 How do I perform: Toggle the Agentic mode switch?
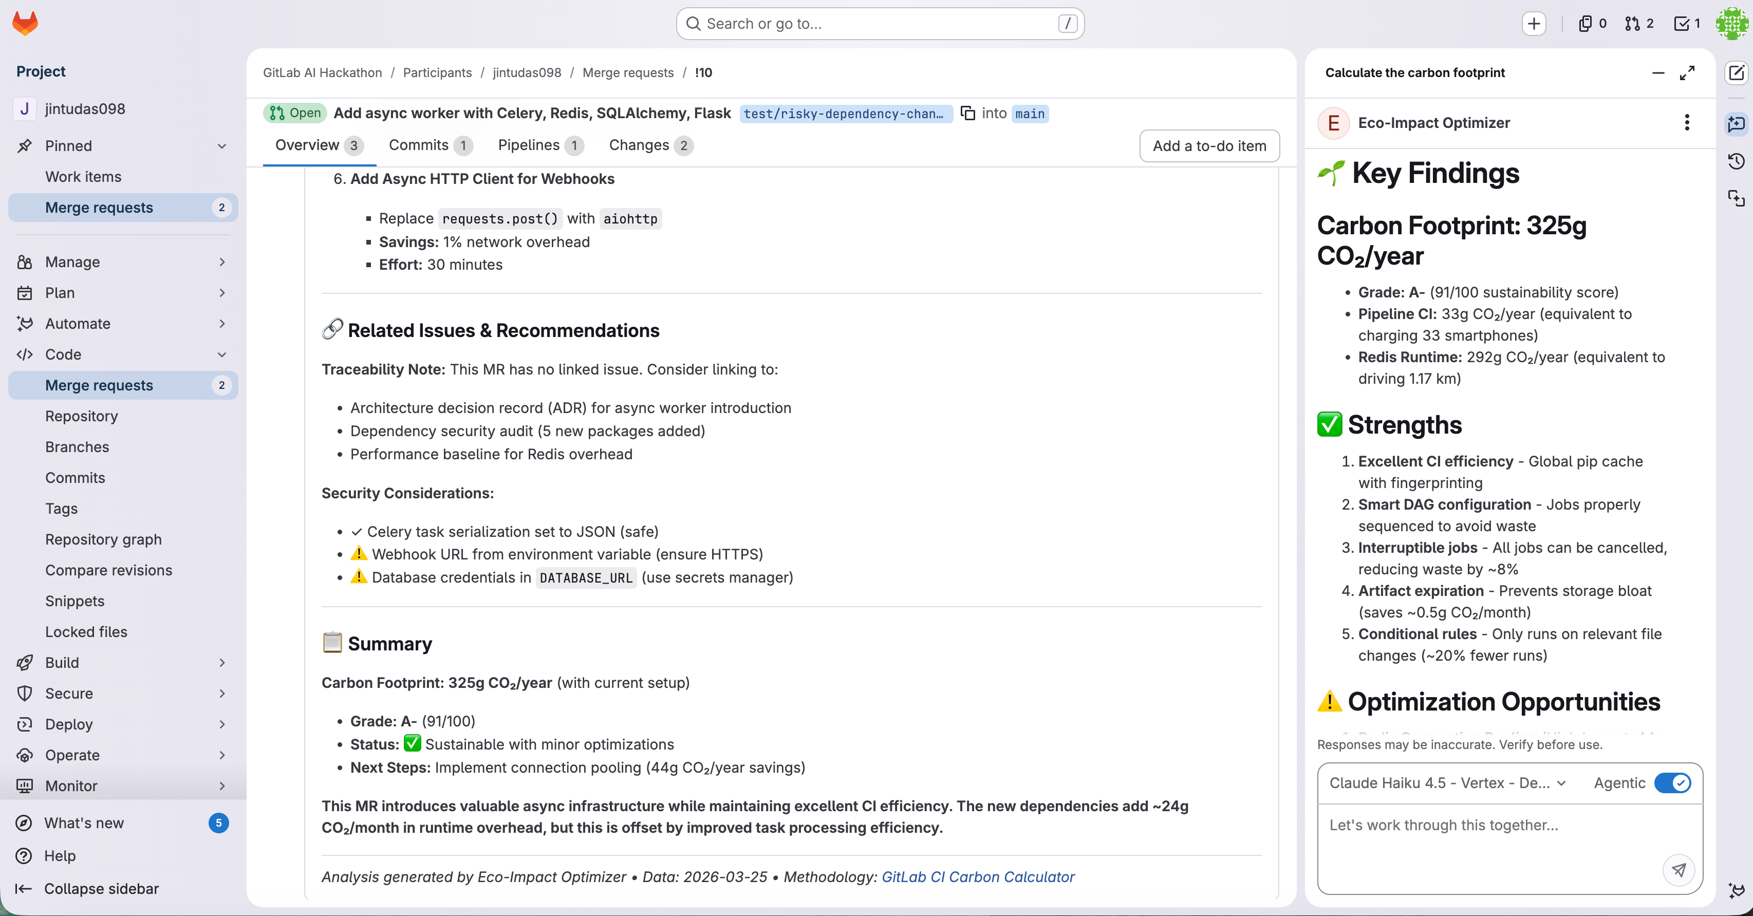coord(1672,782)
